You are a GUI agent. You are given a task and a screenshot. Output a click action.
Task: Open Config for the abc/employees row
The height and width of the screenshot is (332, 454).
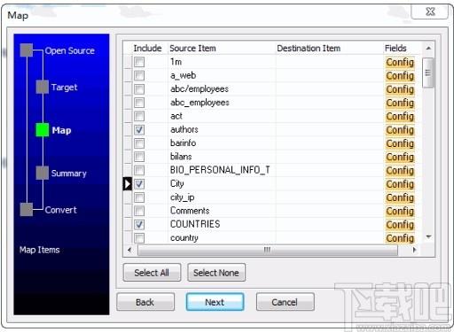click(400, 89)
